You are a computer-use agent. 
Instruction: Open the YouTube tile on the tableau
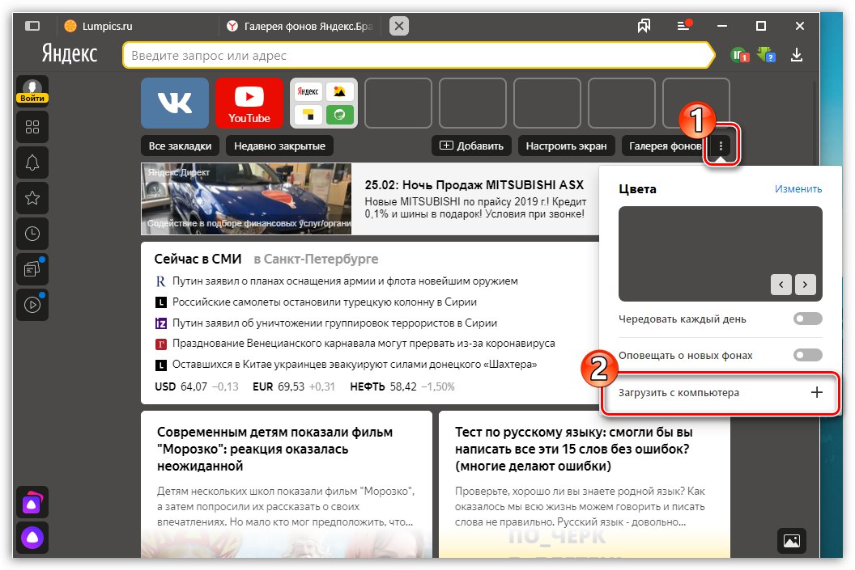tap(249, 103)
